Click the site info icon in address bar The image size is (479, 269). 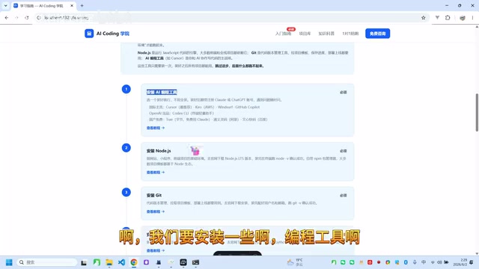(39, 18)
